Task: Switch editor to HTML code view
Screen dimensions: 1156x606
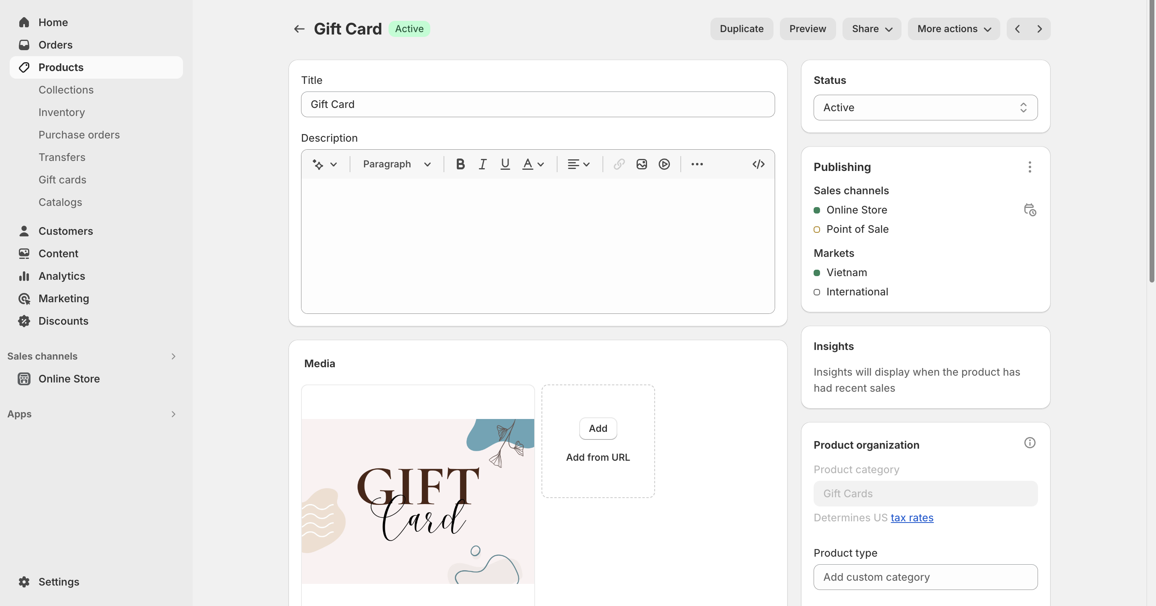Action: pyautogui.click(x=758, y=164)
